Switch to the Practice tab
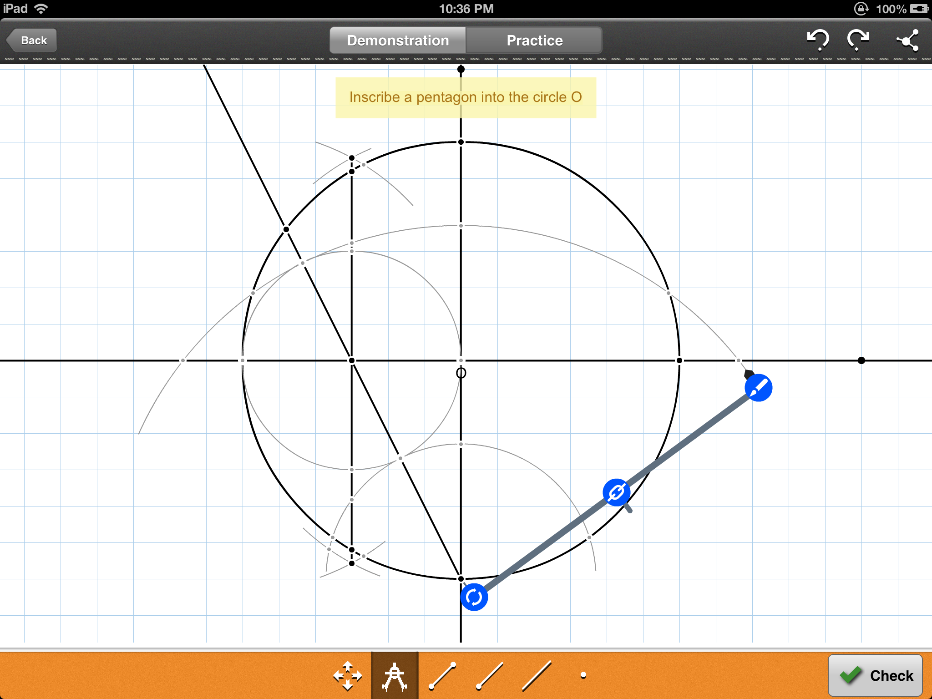This screenshot has height=699, width=932. pos(534,41)
